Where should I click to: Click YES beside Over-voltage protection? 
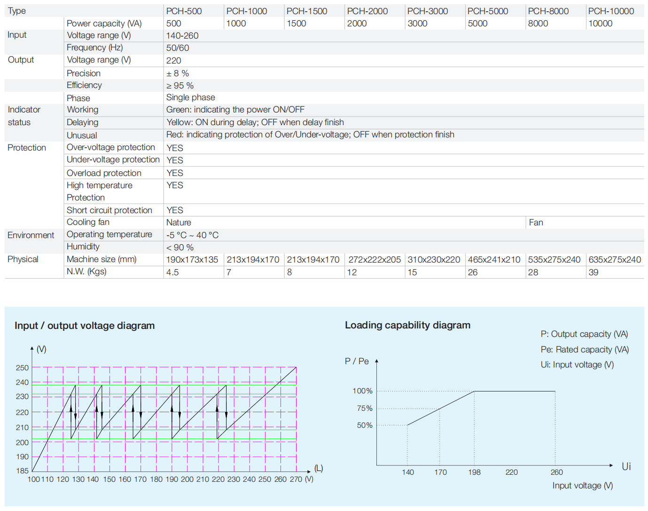click(174, 148)
